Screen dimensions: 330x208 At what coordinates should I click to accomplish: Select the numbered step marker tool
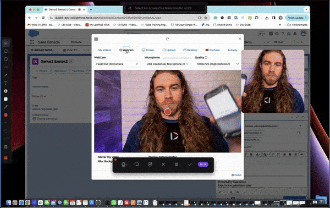pyautogui.click(x=5, y=91)
